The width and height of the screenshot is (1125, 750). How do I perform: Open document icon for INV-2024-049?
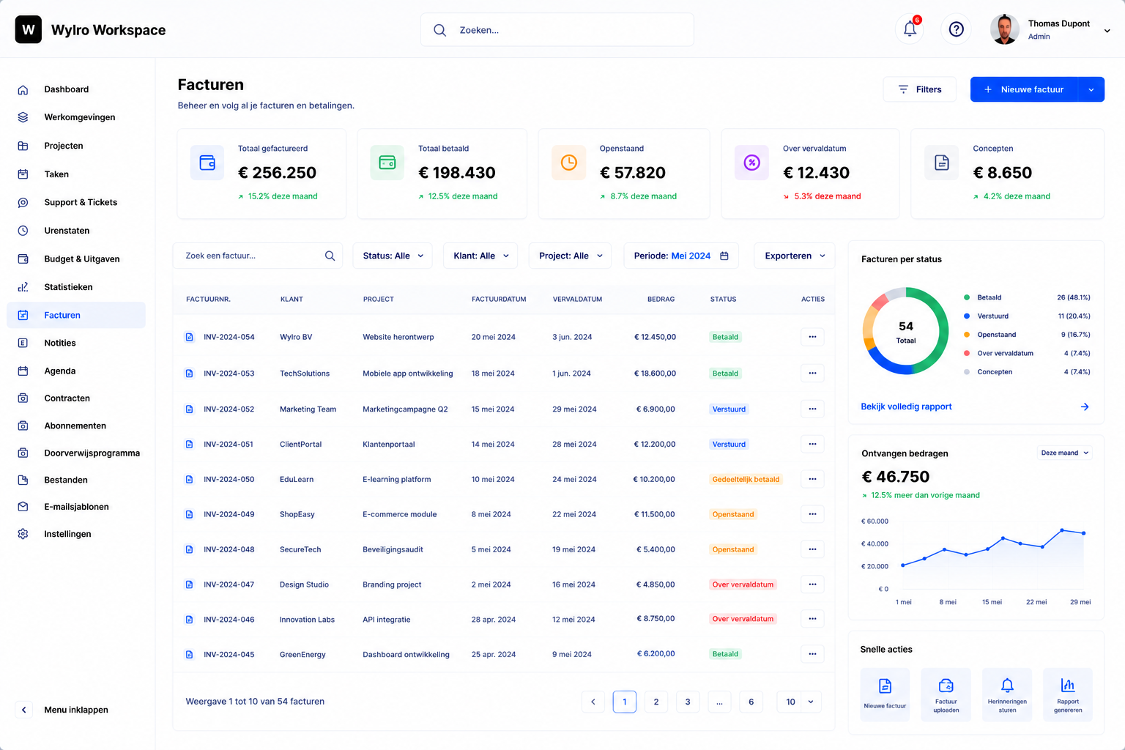[189, 514]
